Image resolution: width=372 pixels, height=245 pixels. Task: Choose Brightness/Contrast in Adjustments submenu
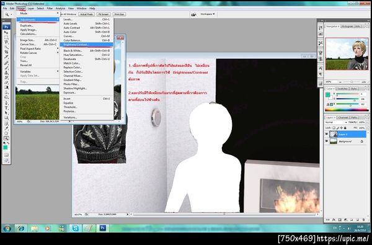pos(86,45)
